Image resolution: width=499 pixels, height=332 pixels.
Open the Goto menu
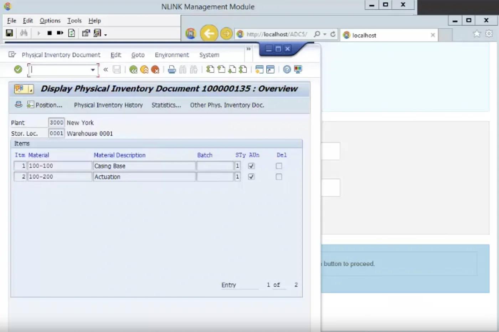[138, 55]
